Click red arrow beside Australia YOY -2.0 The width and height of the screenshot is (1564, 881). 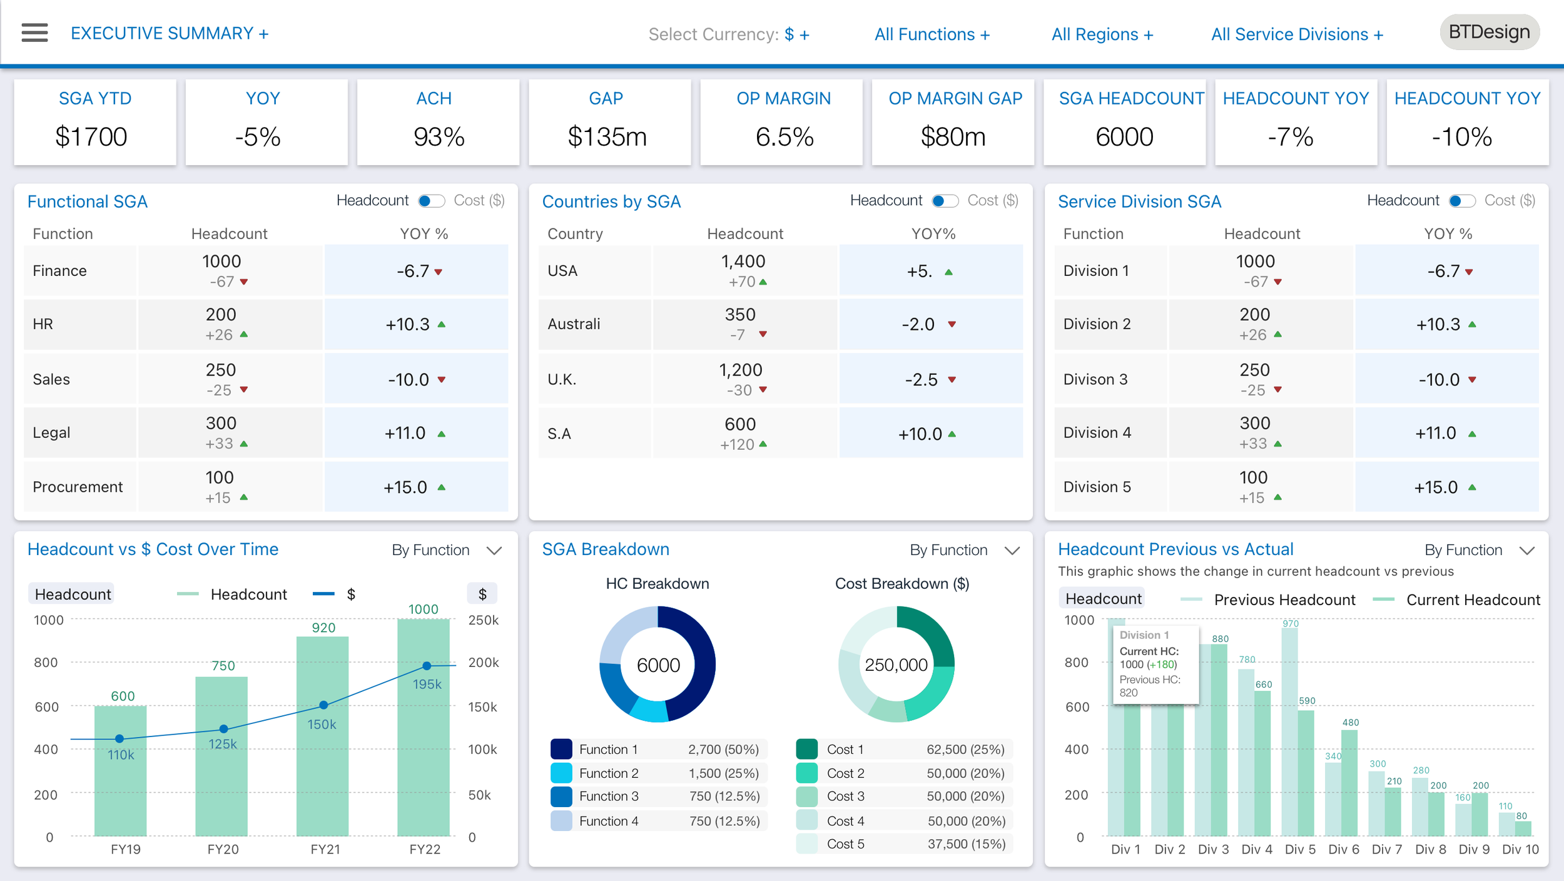pyautogui.click(x=952, y=324)
